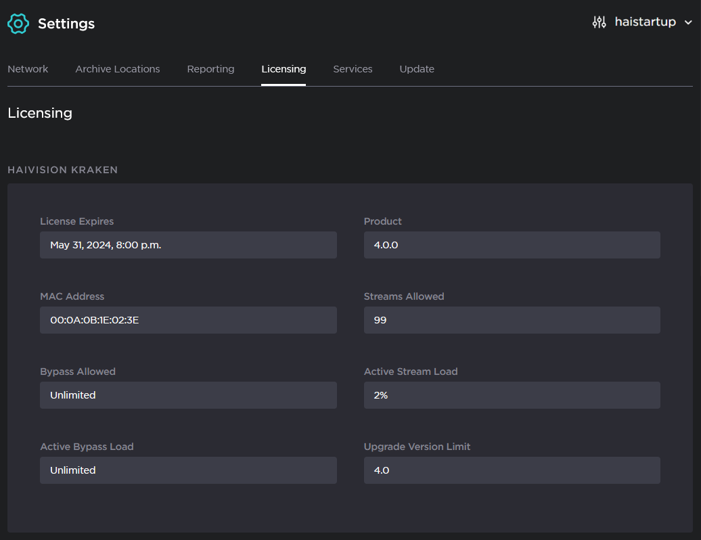Click the Licensing page heading
Viewport: 701px width, 540px height.
(x=40, y=113)
